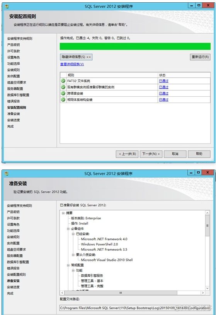Click the 重新运行(R) button

(x=200, y=57)
